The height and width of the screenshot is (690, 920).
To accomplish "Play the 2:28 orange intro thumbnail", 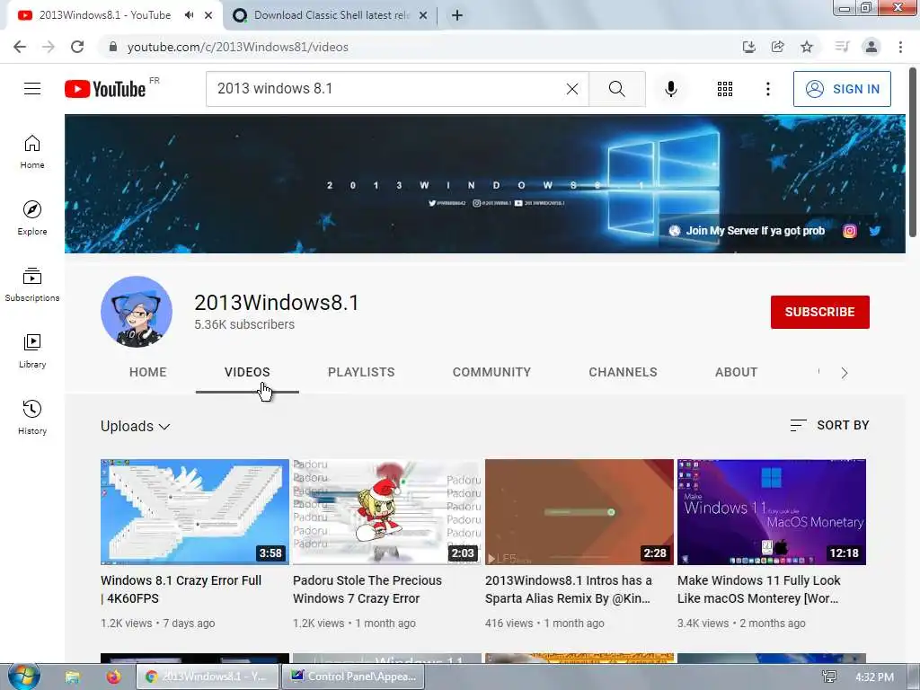I will point(579,511).
